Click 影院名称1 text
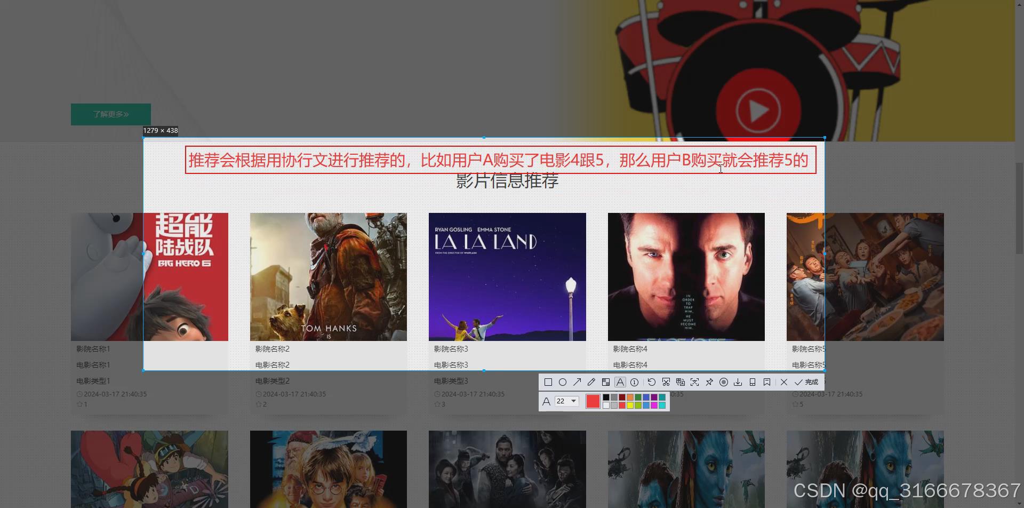The height and width of the screenshot is (508, 1024). (x=93, y=349)
